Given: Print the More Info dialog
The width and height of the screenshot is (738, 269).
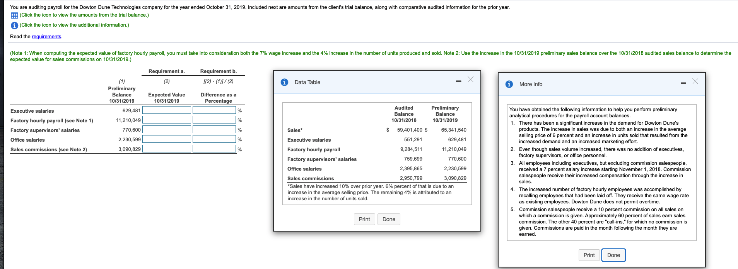Looking at the screenshot, I should pos(589,255).
